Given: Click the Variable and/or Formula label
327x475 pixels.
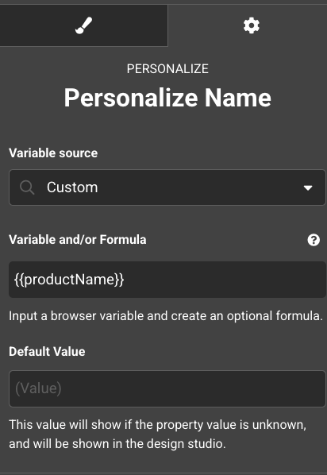Looking at the screenshot, I should coord(78,240).
